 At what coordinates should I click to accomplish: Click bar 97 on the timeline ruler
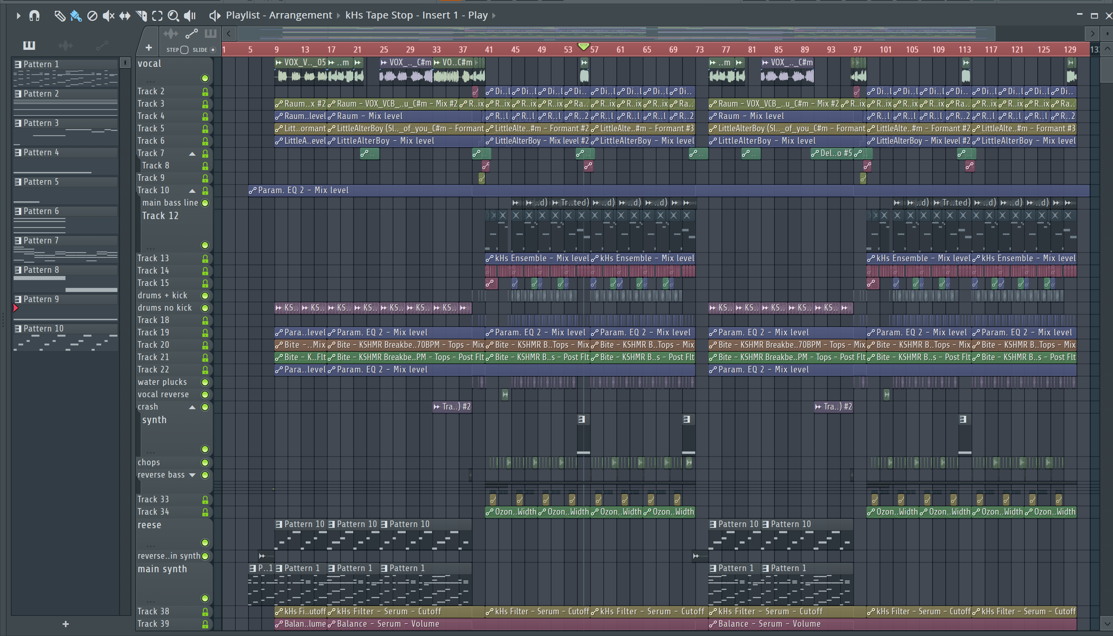point(858,49)
